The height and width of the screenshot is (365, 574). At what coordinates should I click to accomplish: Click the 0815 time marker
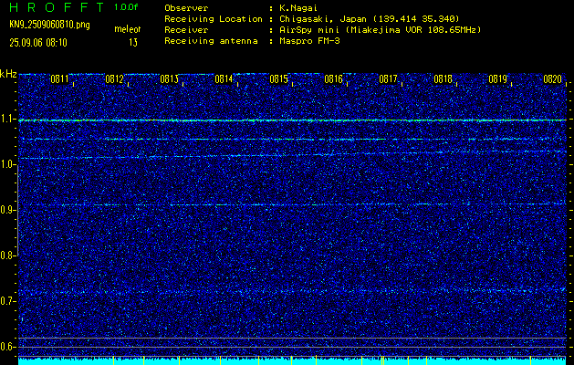pyautogui.click(x=279, y=79)
